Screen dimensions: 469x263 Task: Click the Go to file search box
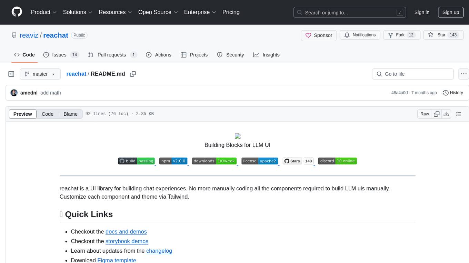[413, 74]
